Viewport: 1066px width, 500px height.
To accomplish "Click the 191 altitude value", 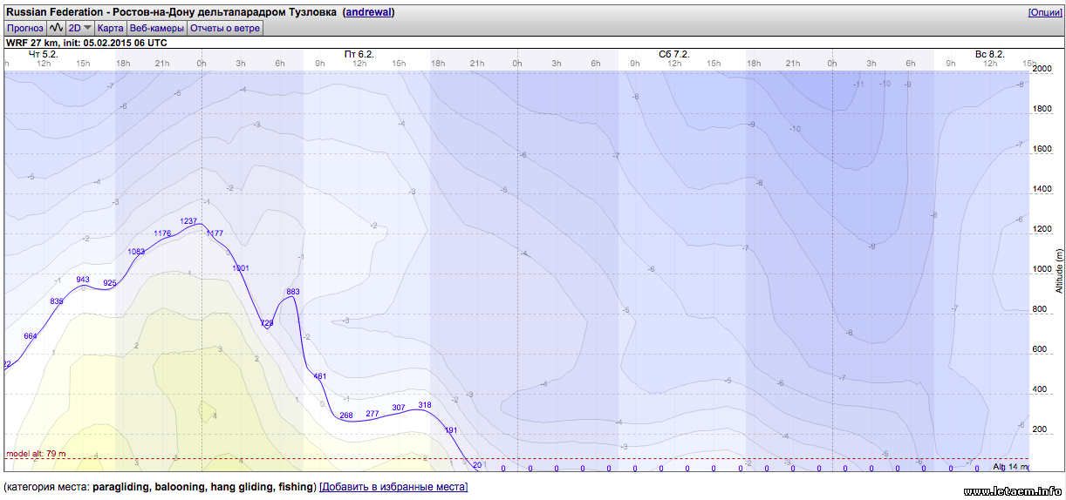I will click(451, 430).
